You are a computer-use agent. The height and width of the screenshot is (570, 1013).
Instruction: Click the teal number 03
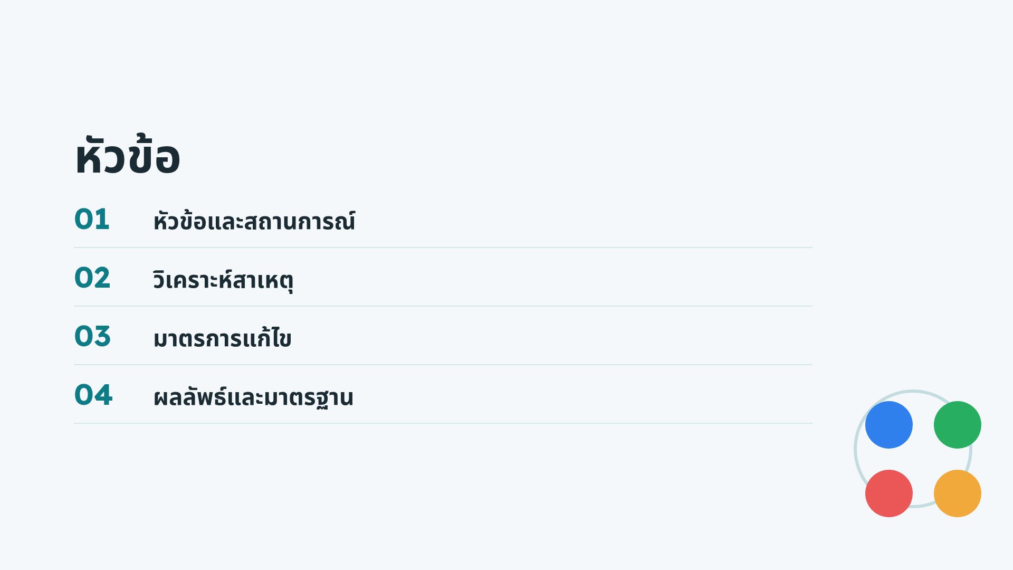92,336
